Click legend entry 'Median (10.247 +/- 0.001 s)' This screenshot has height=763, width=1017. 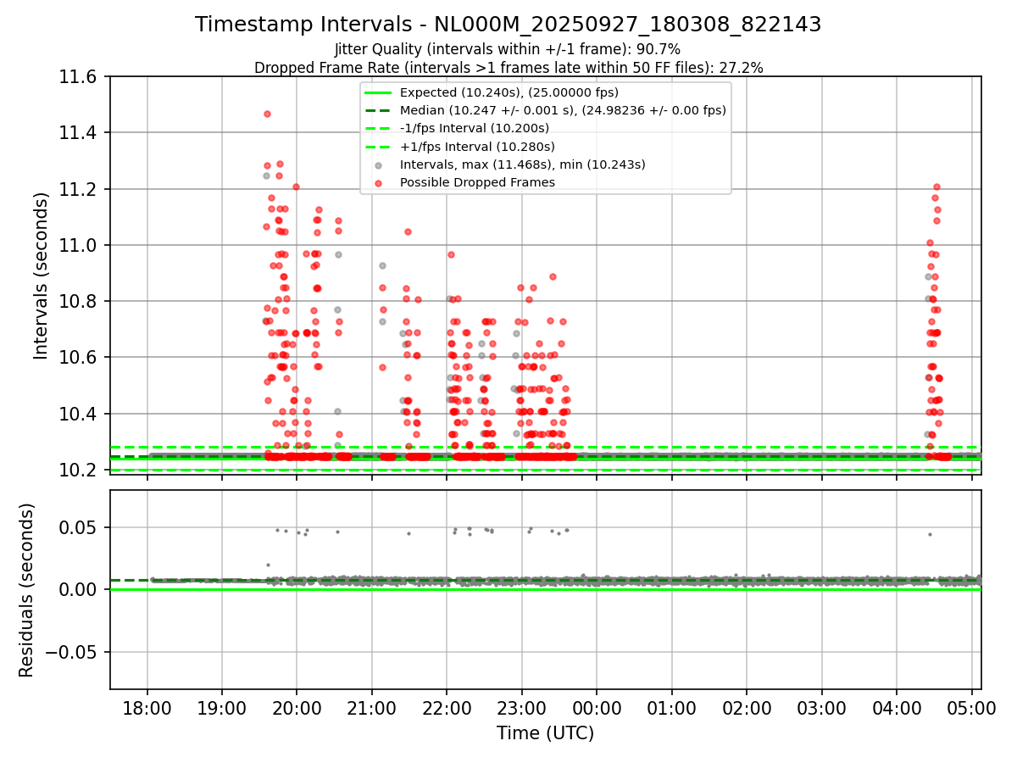tap(563, 110)
